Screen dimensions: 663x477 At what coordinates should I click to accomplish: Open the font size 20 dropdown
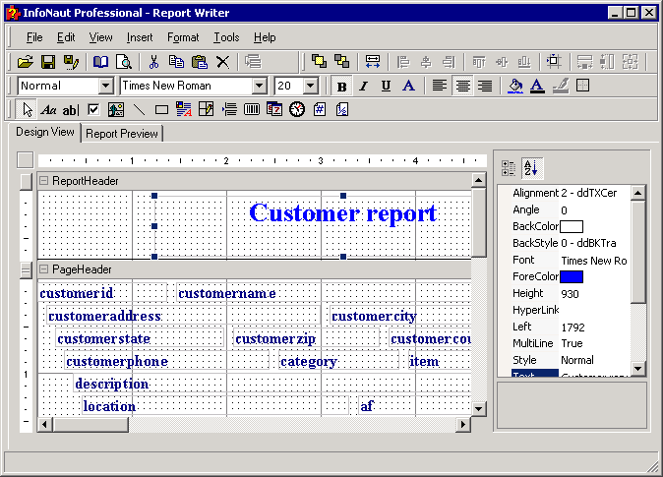(x=311, y=87)
